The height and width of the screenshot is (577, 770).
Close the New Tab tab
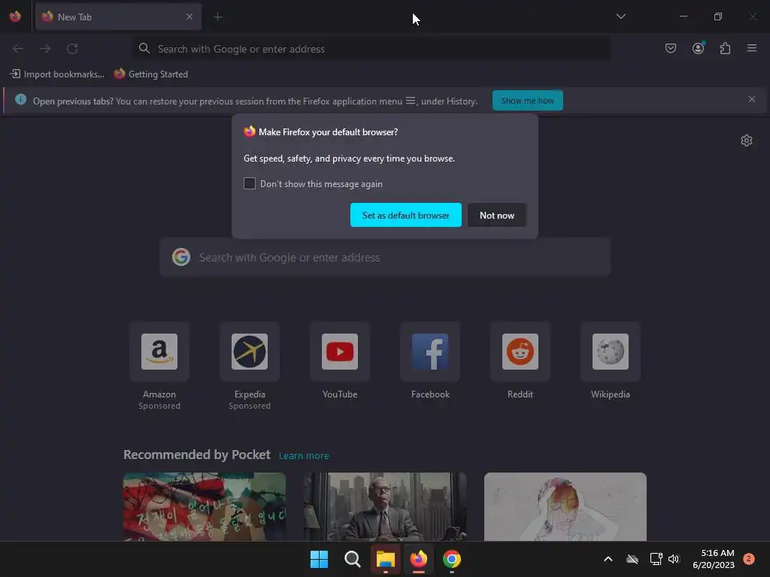(x=189, y=17)
